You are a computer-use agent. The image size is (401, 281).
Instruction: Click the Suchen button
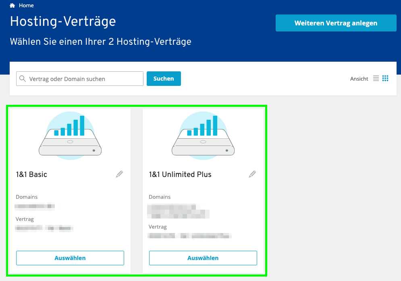click(x=164, y=79)
